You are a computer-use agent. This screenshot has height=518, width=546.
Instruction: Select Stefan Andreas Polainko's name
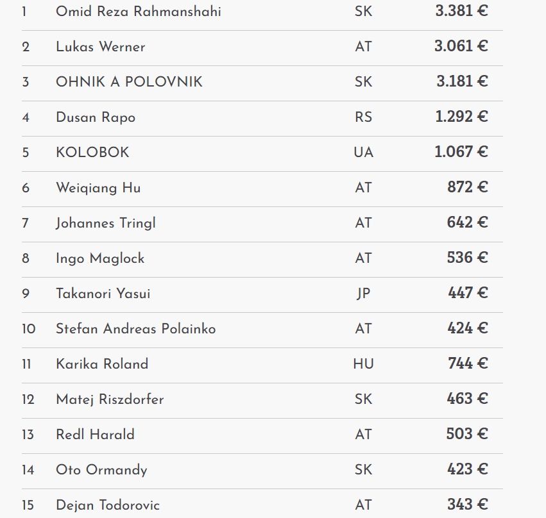point(136,329)
